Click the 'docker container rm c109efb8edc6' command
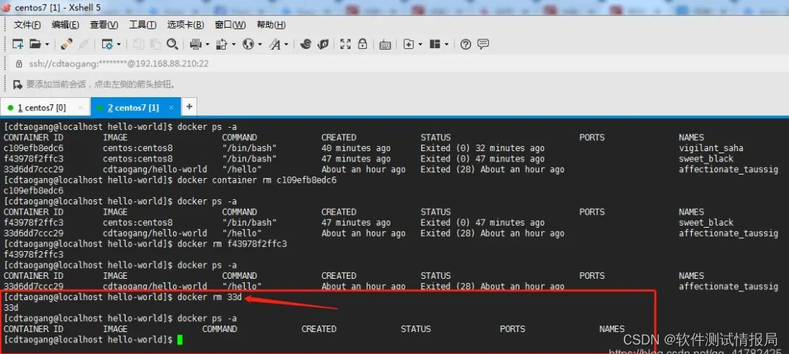The width and height of the screenshot is (789, 354). tap(256, 180)
